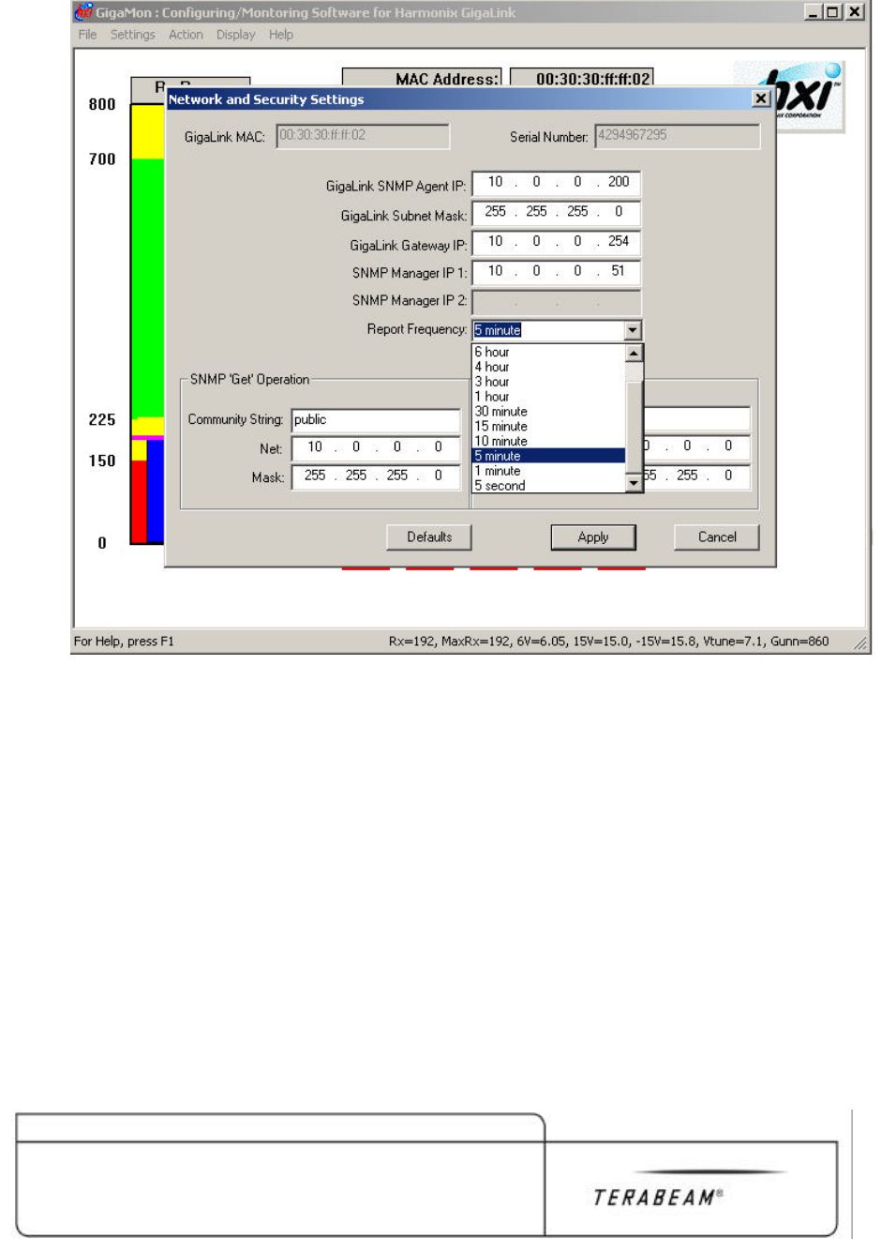Screen dimensions: 881x1239
Task: Select 6 hour in frequency list
Action: pyautogui.click(x=548, y=352)
